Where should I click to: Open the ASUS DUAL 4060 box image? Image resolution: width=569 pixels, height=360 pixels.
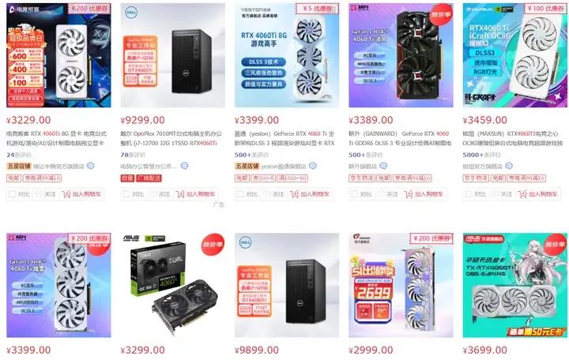coord(173,285)
